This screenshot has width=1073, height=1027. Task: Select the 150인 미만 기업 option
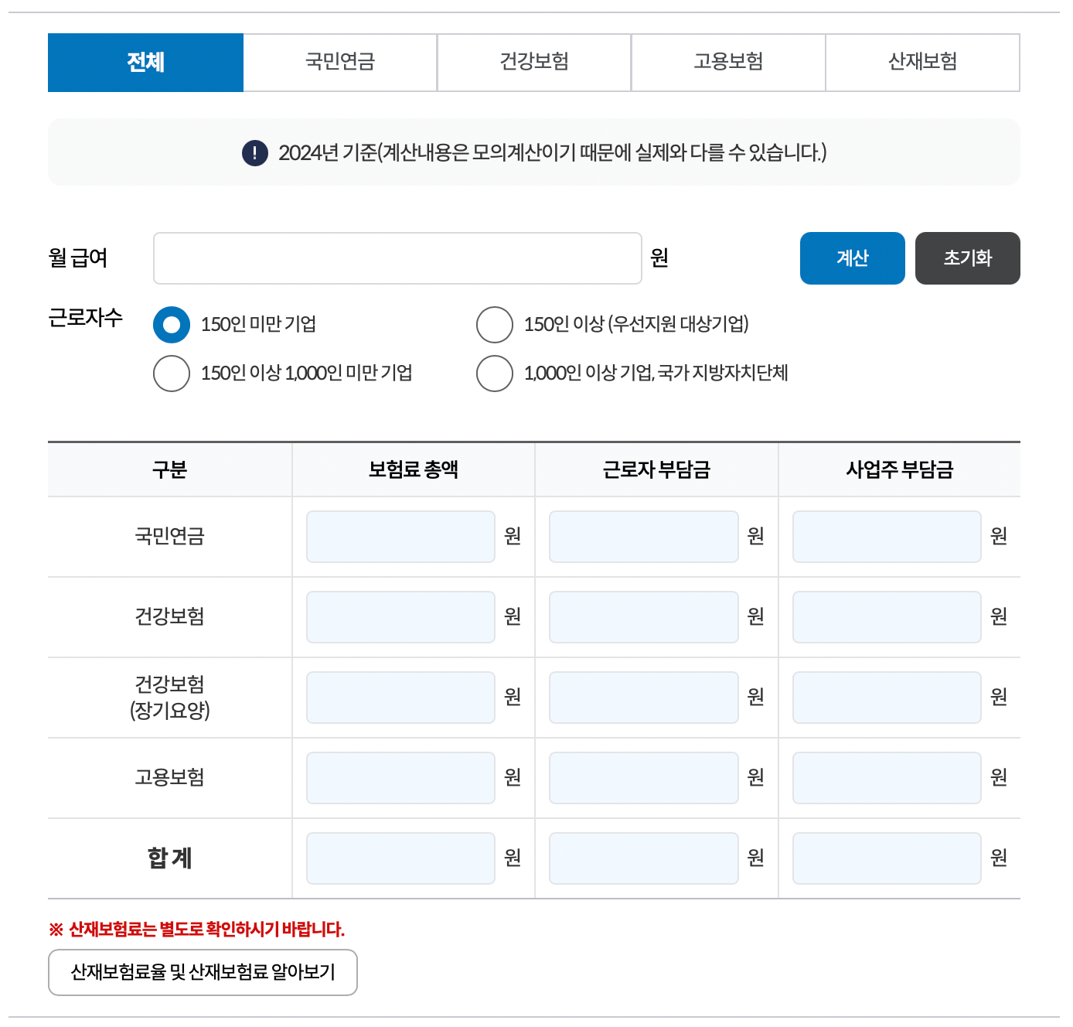(172, 325)
